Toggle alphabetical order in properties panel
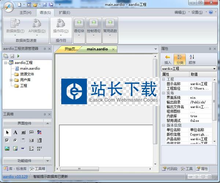This screenshot has height=183, width=220. [x=192, y=59]
